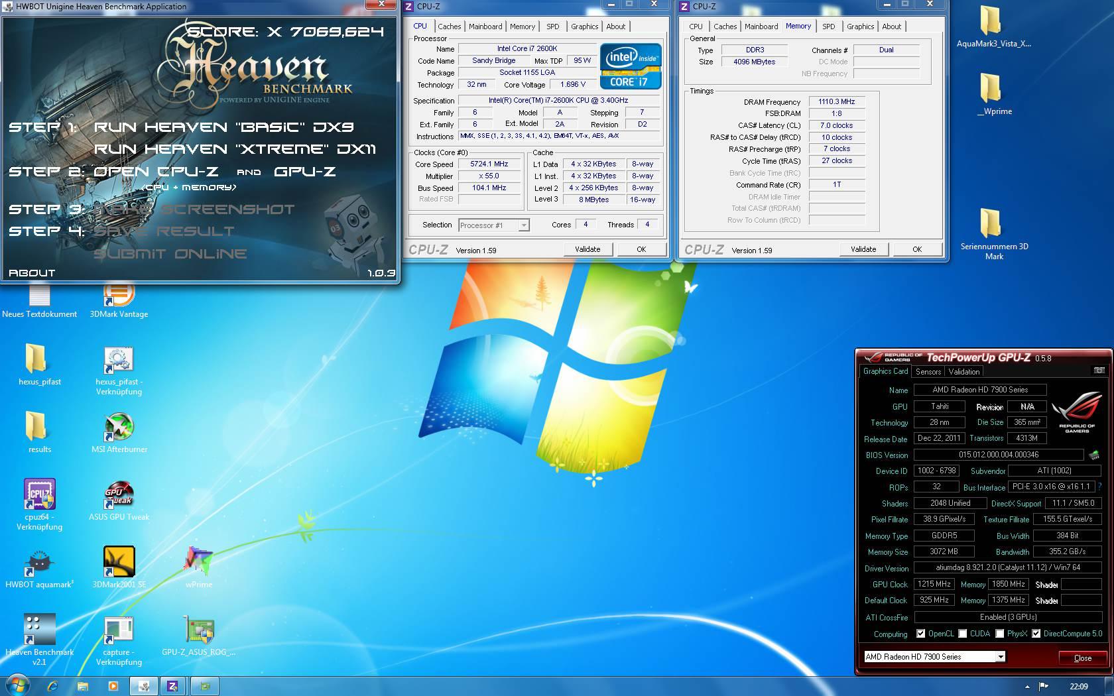Click Save Result in Heaven app
This screenshot has height=696, width=1114.
[164, 231]
